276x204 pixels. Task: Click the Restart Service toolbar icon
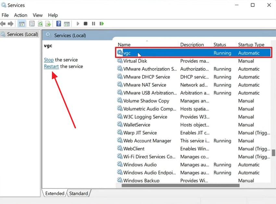point(102,24)
